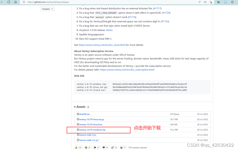Open the doc_news.html link
Screen dimensions: 238x150
(x=102, y=45)
